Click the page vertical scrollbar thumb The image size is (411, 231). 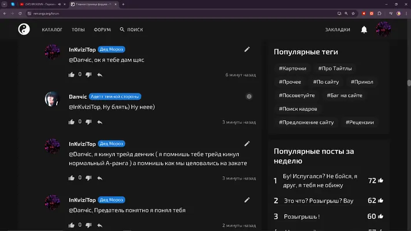[x=409, y=83]
